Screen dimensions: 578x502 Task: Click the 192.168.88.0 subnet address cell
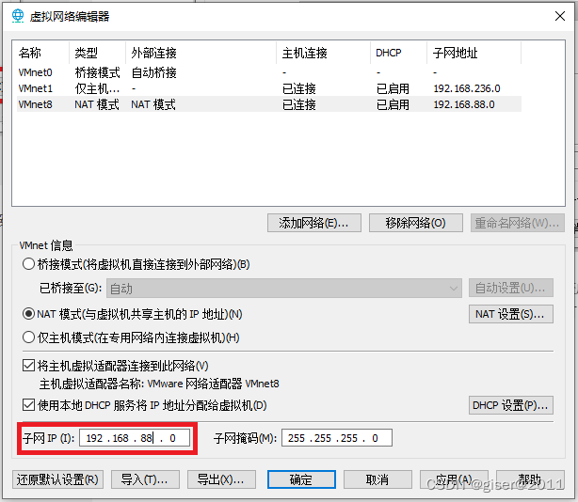464,104
